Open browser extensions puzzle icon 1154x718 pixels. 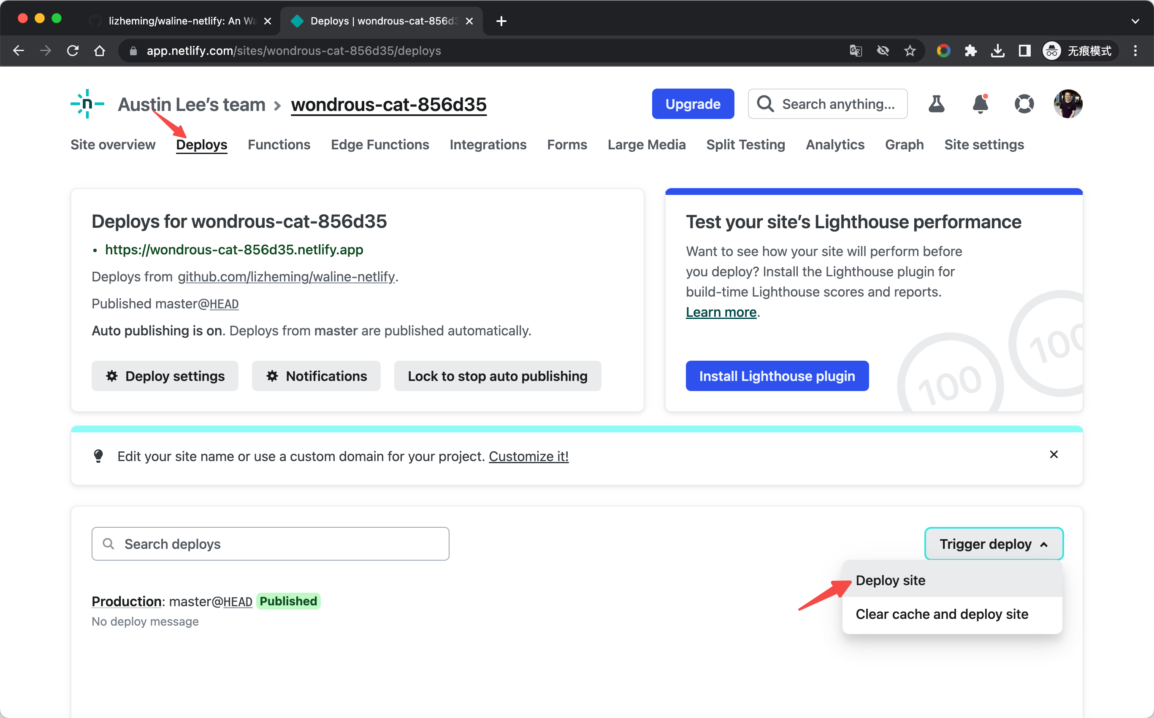pyautogui.click(x=970, y=51)
